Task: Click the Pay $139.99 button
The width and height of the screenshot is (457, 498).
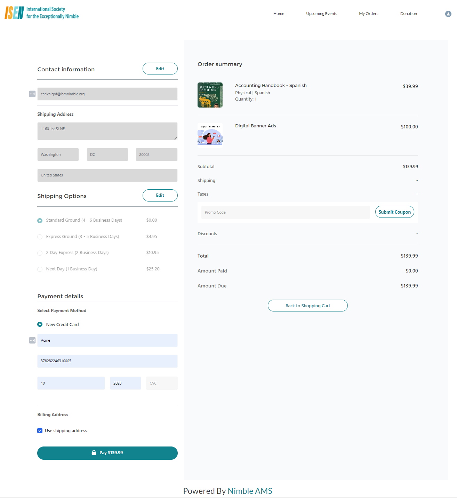Action: (107, 453)
